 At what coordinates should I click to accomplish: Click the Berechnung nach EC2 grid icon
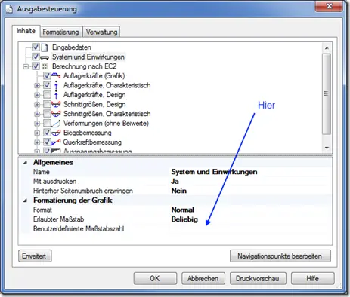coord(45,66)
